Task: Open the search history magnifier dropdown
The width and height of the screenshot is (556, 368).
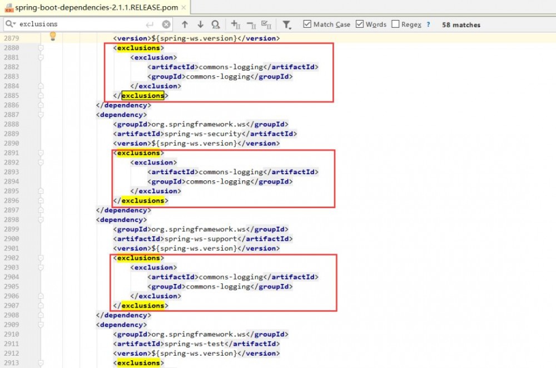Action: coord(10,24)
